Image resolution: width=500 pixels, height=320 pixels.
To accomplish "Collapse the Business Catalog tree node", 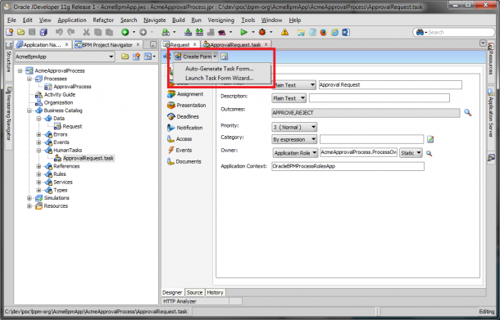I will pyautogui.click(x=30, y=110).
